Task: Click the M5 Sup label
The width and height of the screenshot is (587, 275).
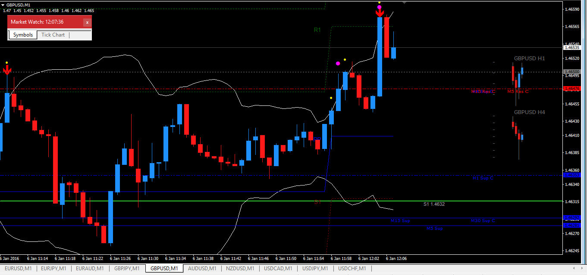Action: [x=434, y=229]
